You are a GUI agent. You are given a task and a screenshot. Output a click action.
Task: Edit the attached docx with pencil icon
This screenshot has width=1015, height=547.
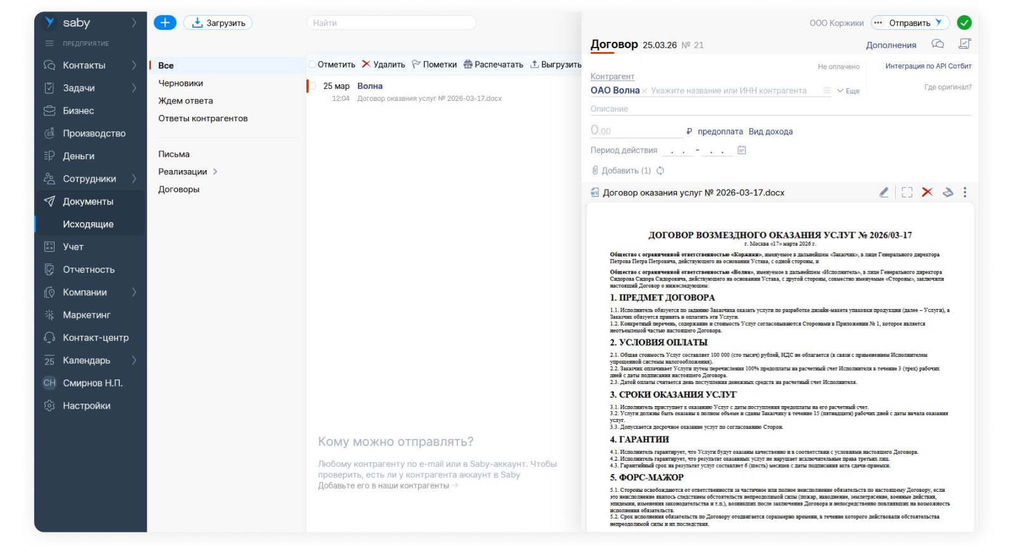click(x=884, y=192)
